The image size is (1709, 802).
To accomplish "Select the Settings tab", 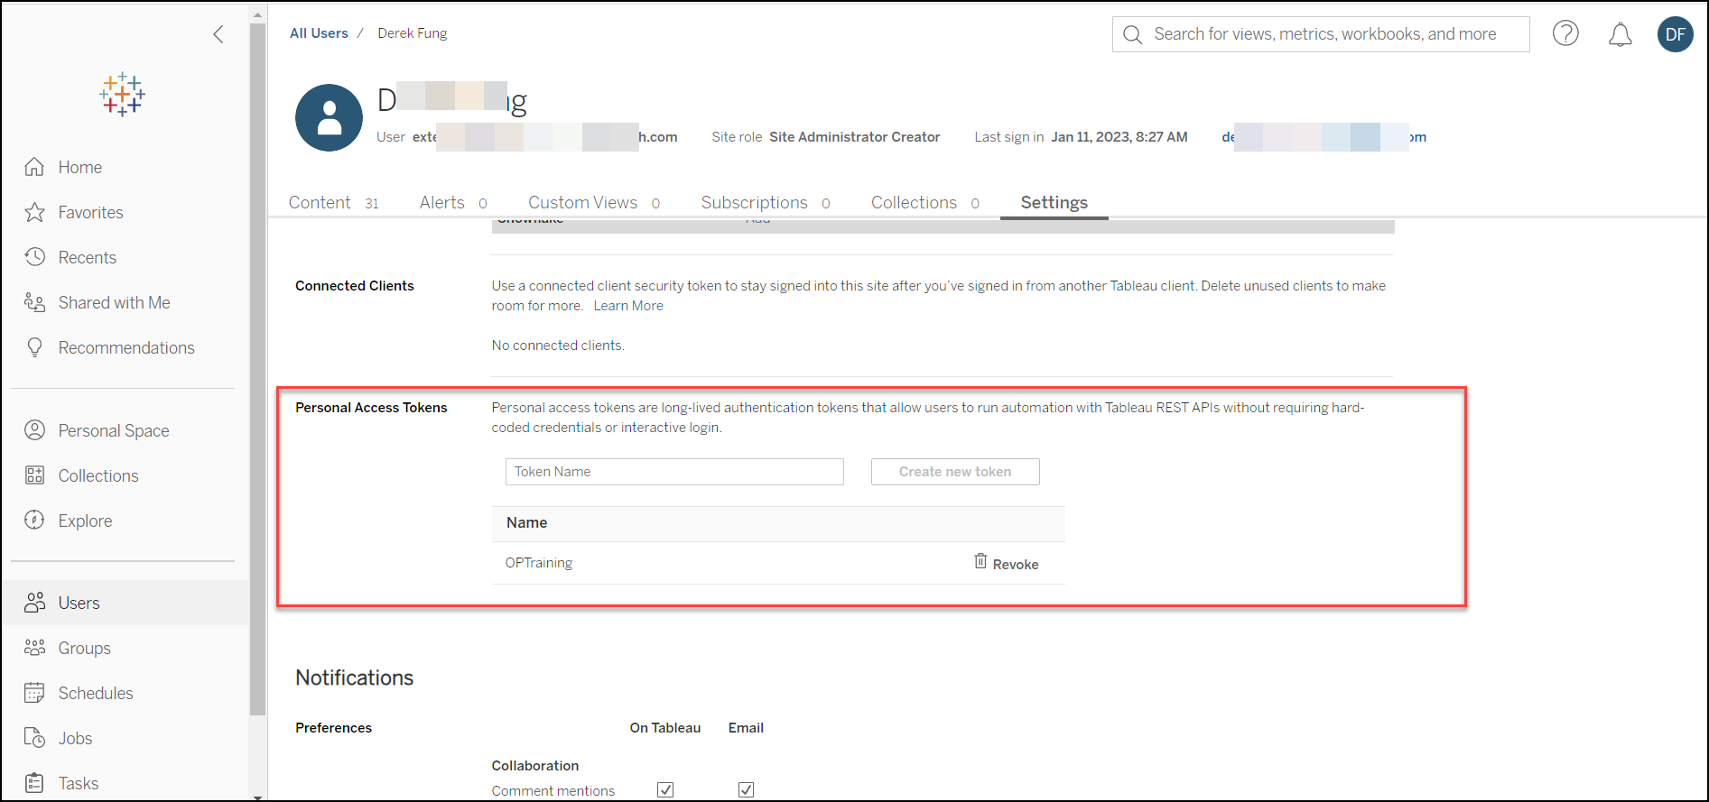I will [1054, 203].
